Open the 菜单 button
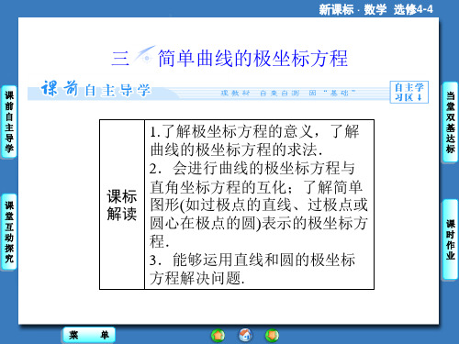 tap(89, 335)
